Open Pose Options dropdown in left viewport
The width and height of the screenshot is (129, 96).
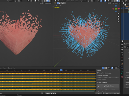48,3
